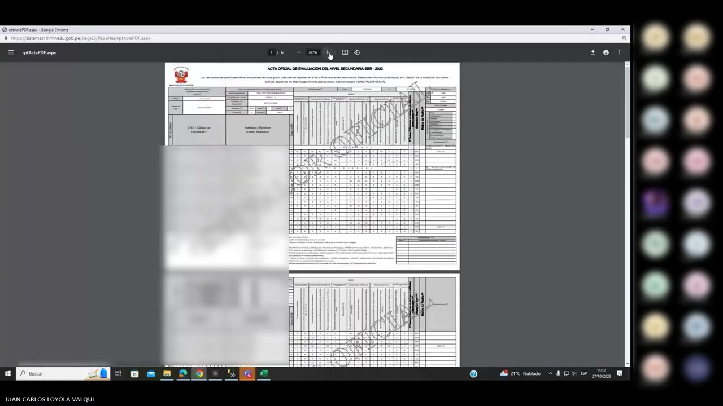
Task: Open the Mail app on the taskbar
Action: click(151, 373)
